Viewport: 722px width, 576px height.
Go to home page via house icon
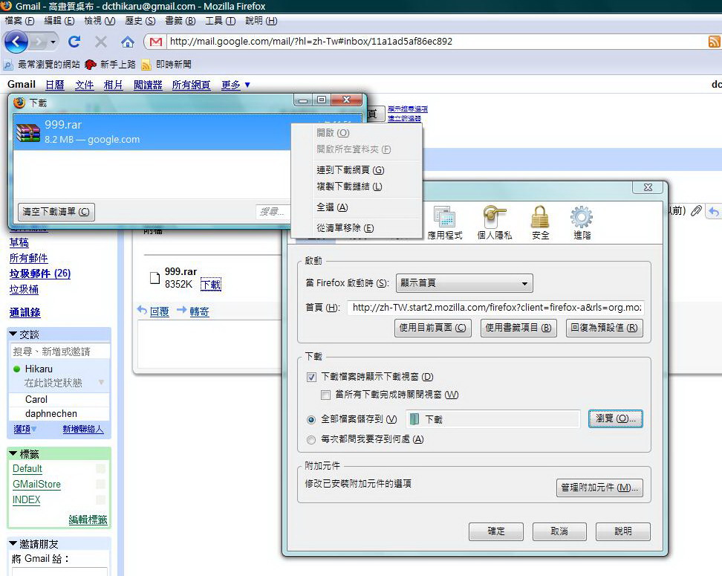click(128, 42)
